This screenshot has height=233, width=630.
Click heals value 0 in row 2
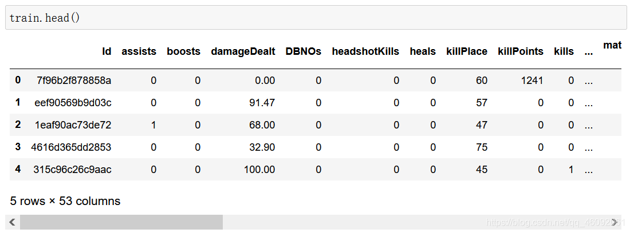click(433, 125)
